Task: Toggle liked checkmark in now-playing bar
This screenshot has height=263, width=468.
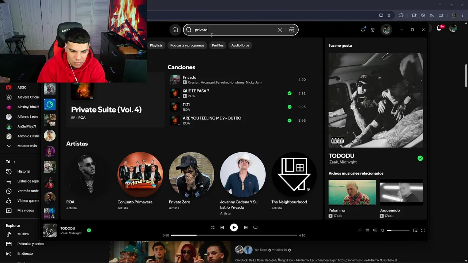Action: [x=89, y=230]
